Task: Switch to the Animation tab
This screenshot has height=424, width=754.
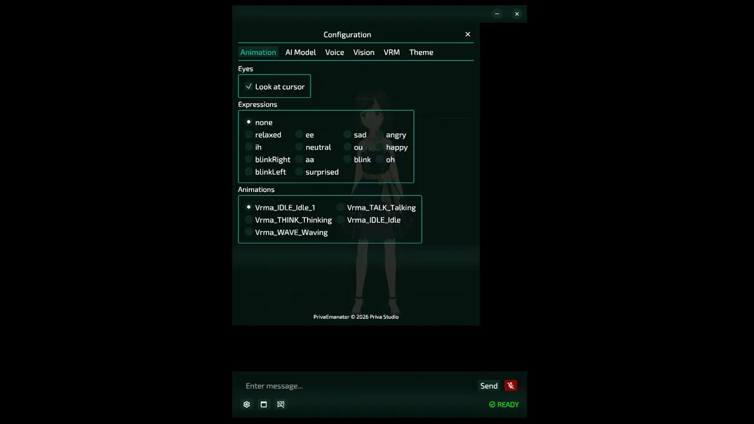Action: pos(258,52)
